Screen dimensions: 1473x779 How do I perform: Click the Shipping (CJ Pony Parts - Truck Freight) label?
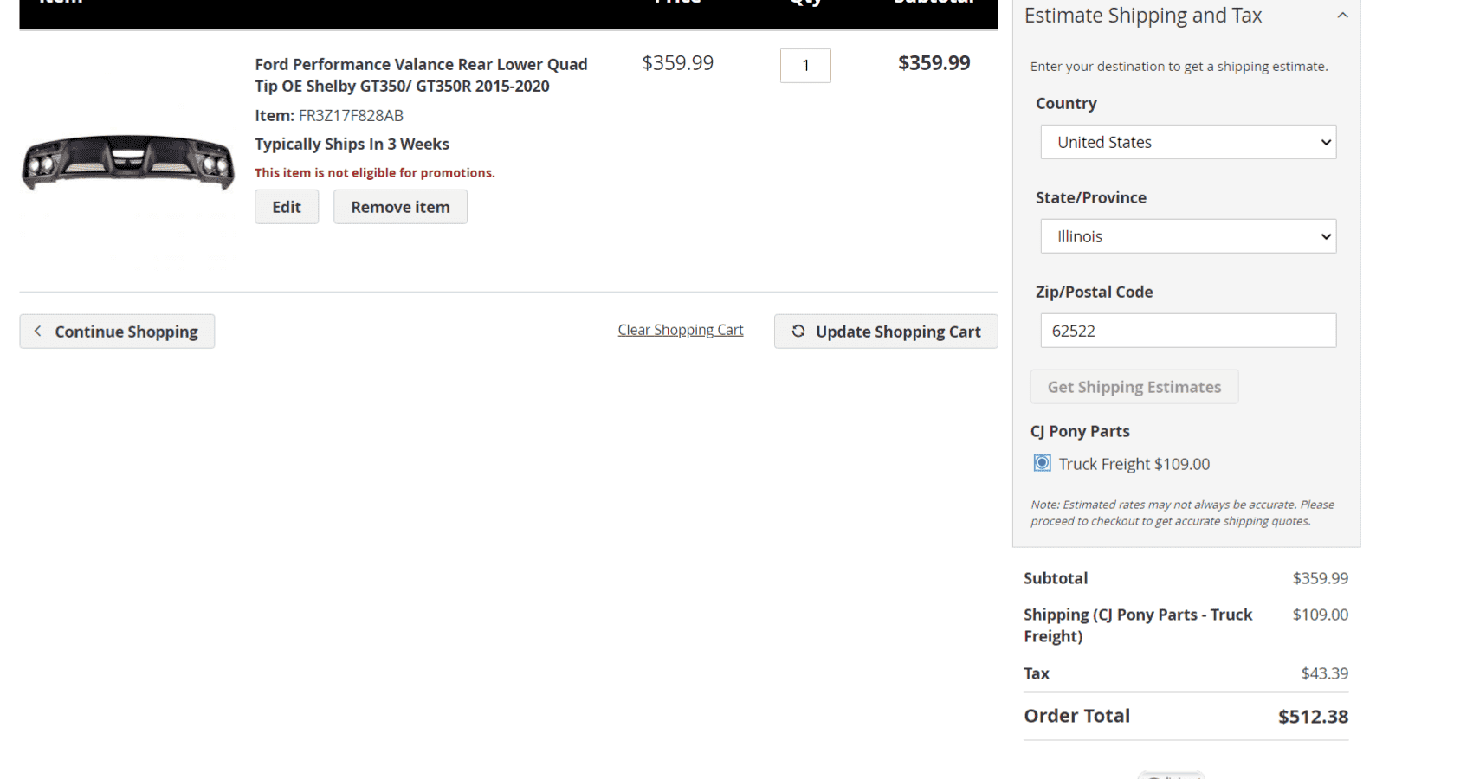click(1138, 625)
